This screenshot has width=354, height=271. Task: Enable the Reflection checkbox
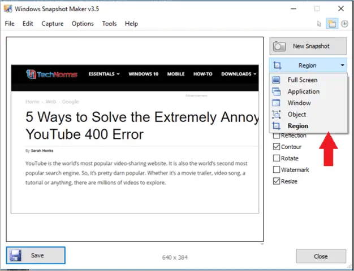[x=277, y=135]
